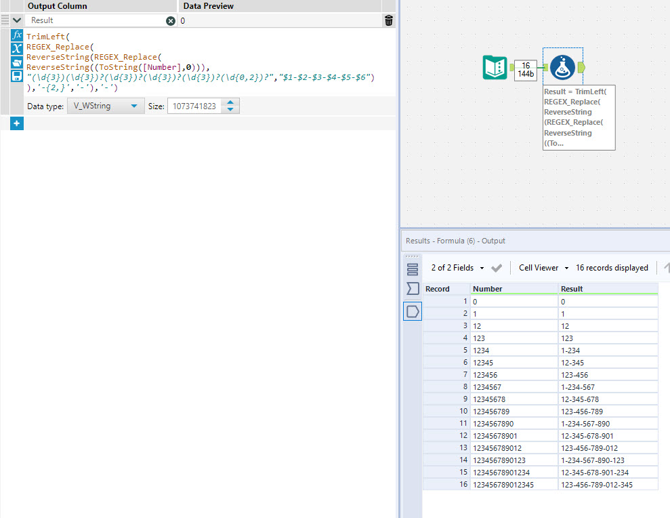Select the Formula tool on the canvas
This screenshot has width=670, height=518.
click(563, 67)
